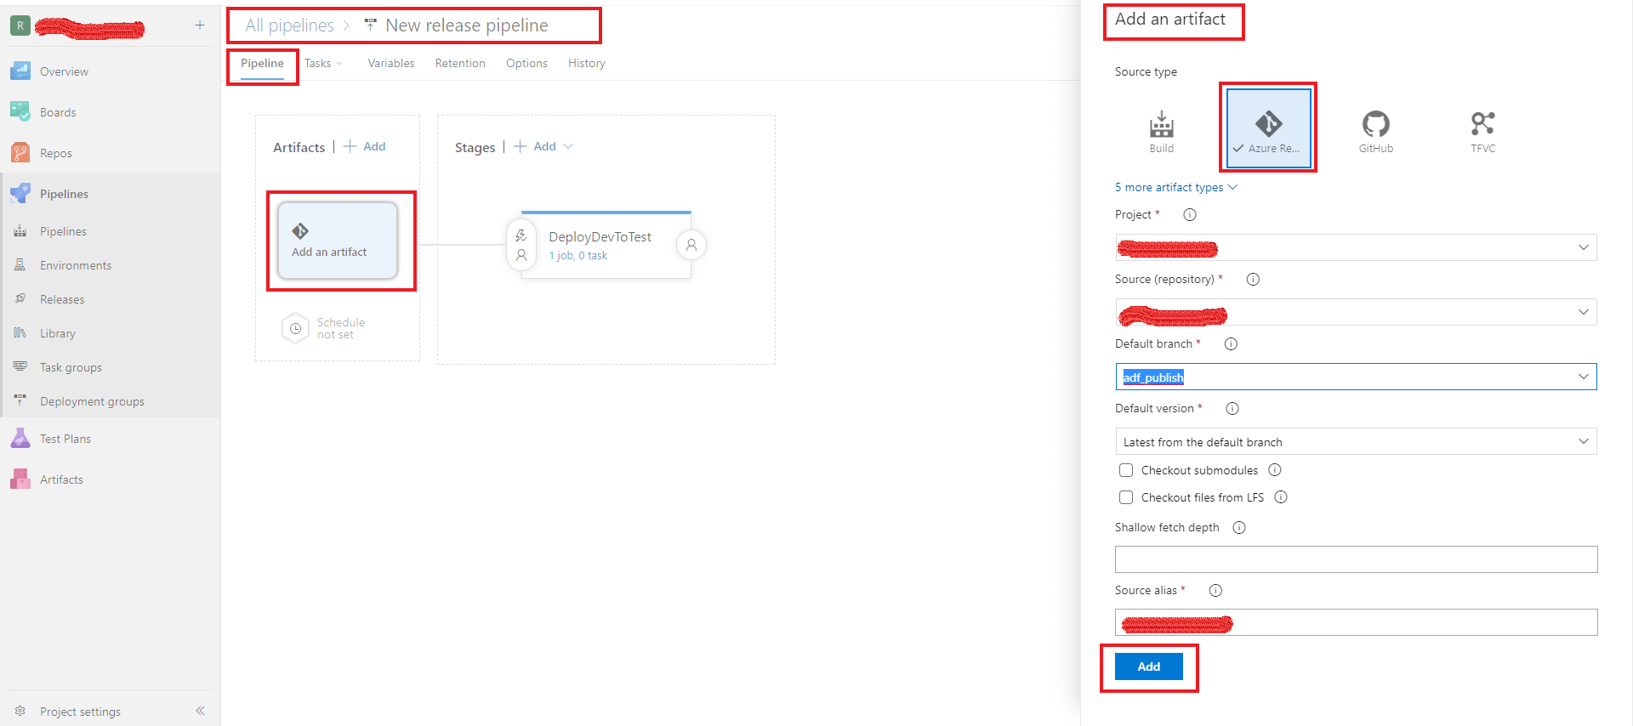This screenshot has height=726, width=1633.
Task: Open Project settings gear icon
Action: coord(20,712)
